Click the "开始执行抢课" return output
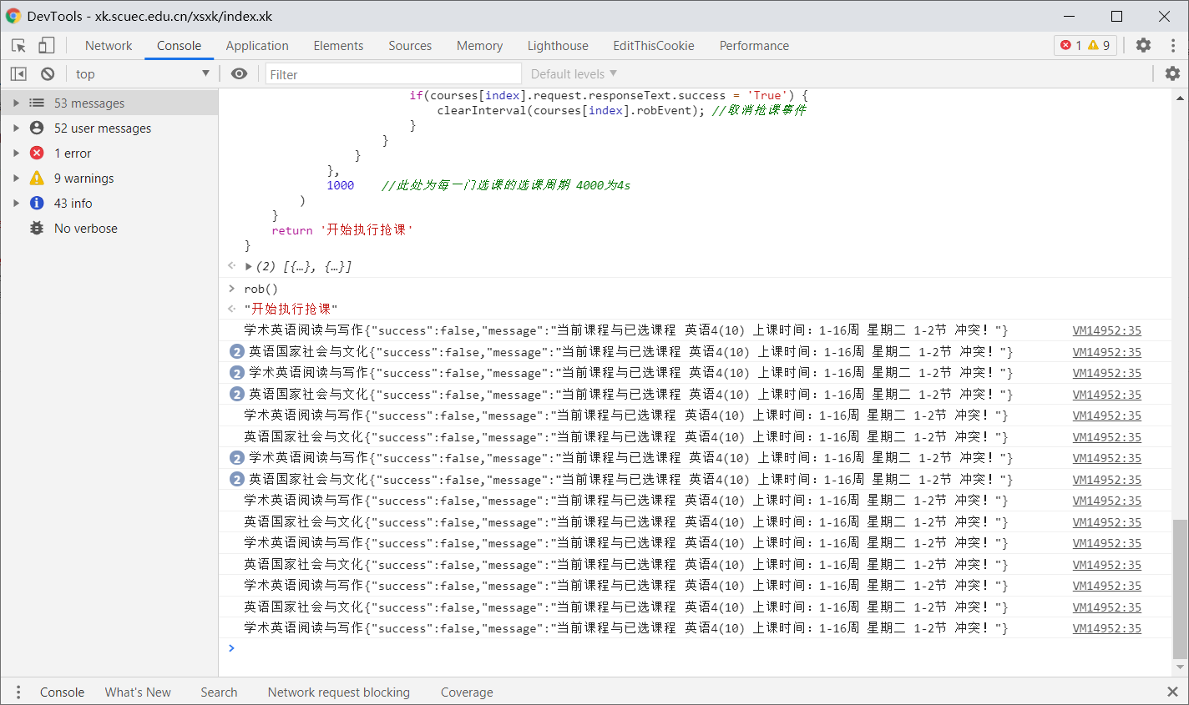The width and height of the screenshot is (1189, 705). (x=291, y=310)
